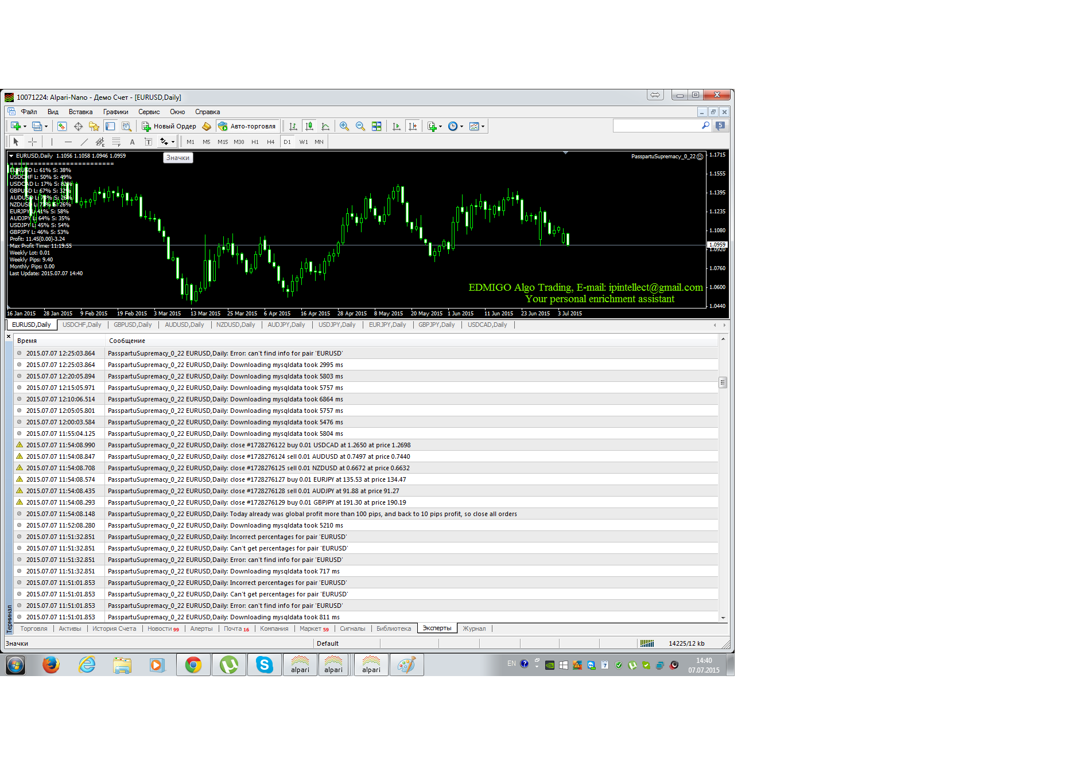1087x773 pixels.
Task: Open the Значки arrows dropdown
Action: click(x=173, y=142)
